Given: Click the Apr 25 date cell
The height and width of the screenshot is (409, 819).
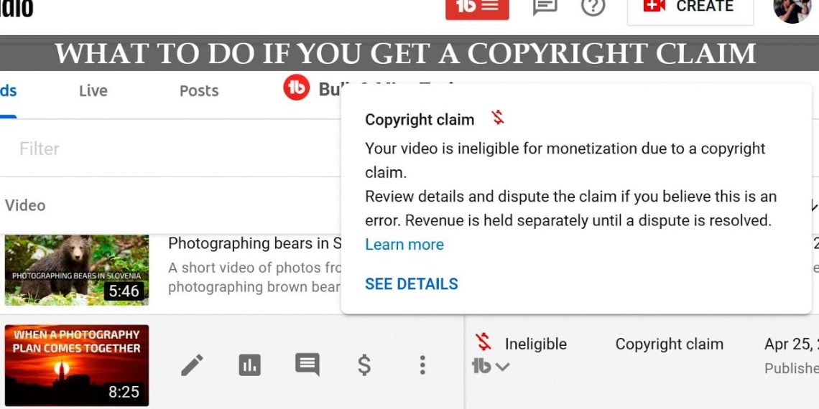Looking at the screenshot, I should (791, 344).
